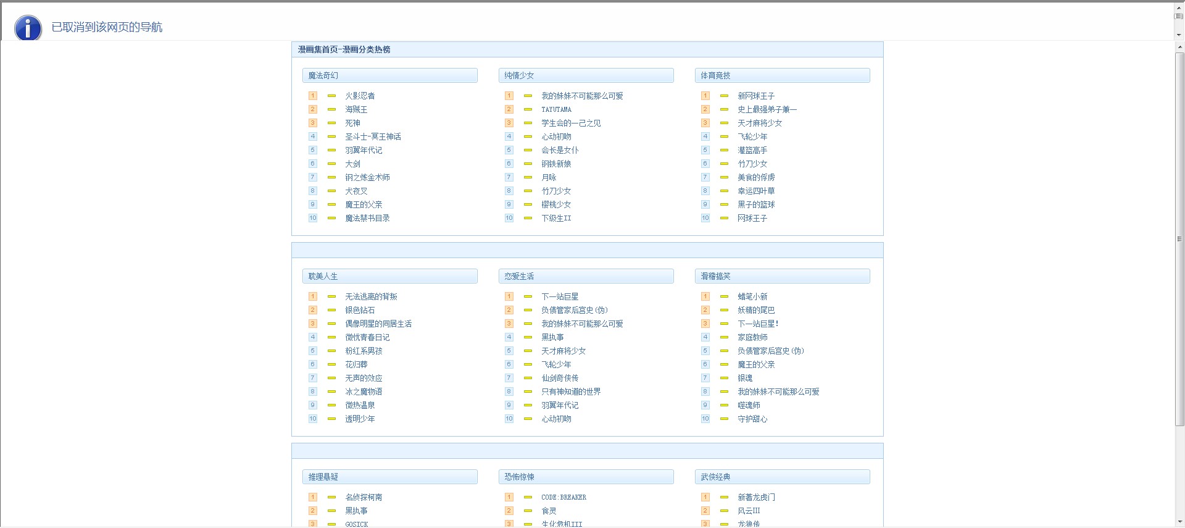Click yellow dash icon before 蜡笔小新
The height and width of the screenshot is (528, 1185).
pos(724,296)
